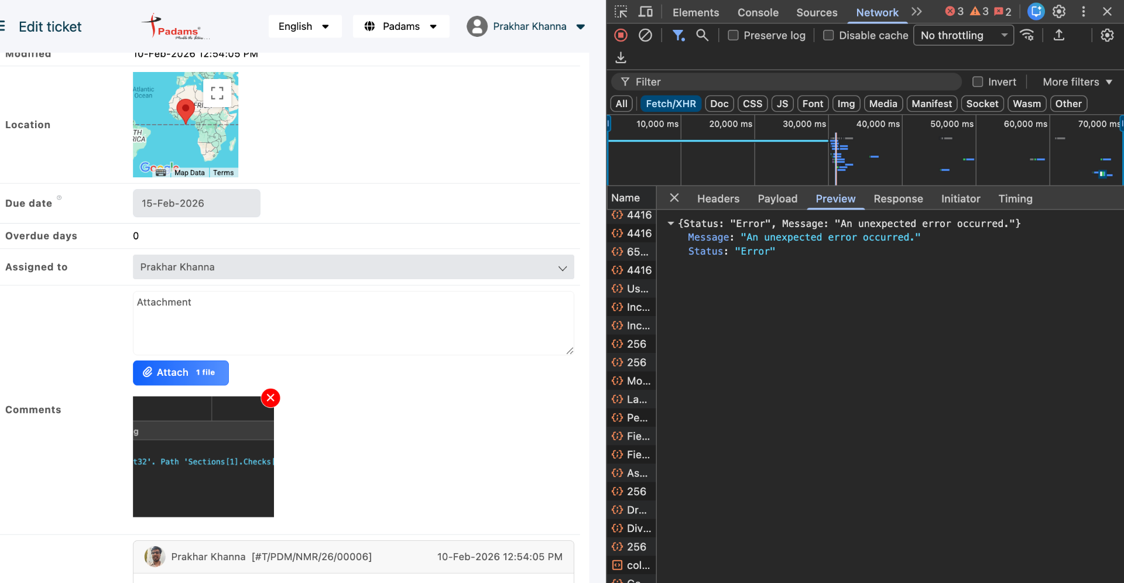The height and width of the screenshot is (583, 1124).
Task: Click the map fullscreen icon
Action: point(217,93)
